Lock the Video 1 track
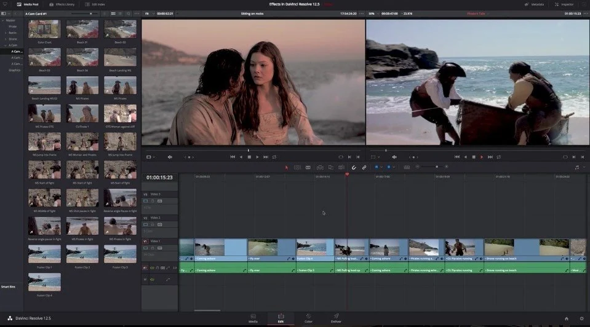590x327 pixels. 153,248
